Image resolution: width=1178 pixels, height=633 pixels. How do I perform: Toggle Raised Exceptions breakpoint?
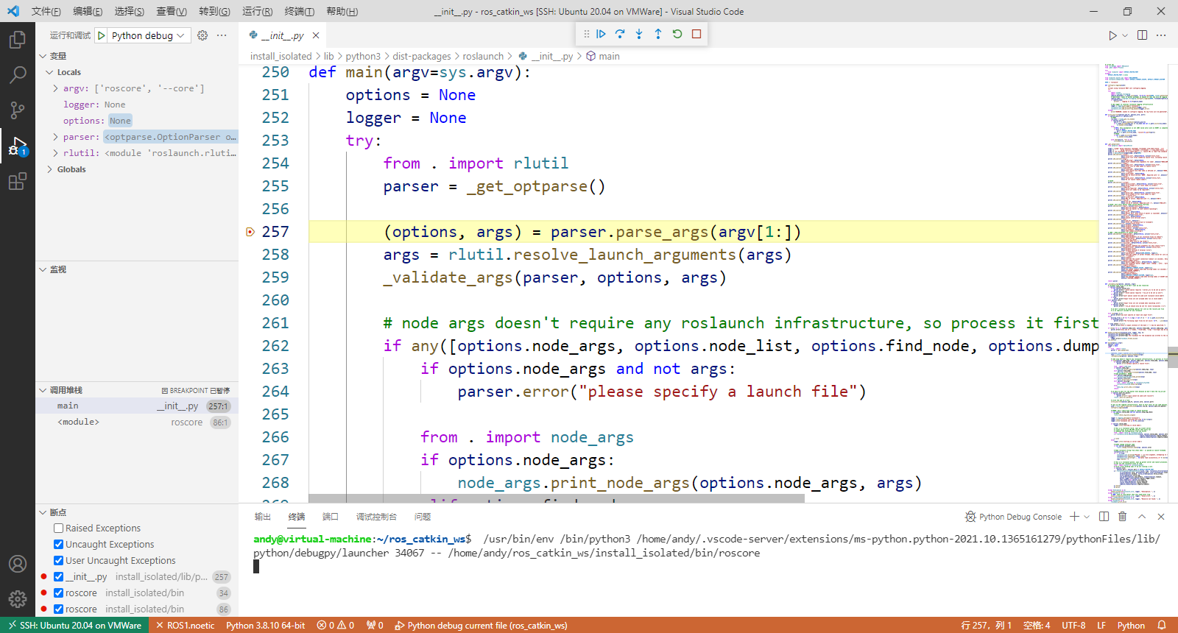point(58,528)
